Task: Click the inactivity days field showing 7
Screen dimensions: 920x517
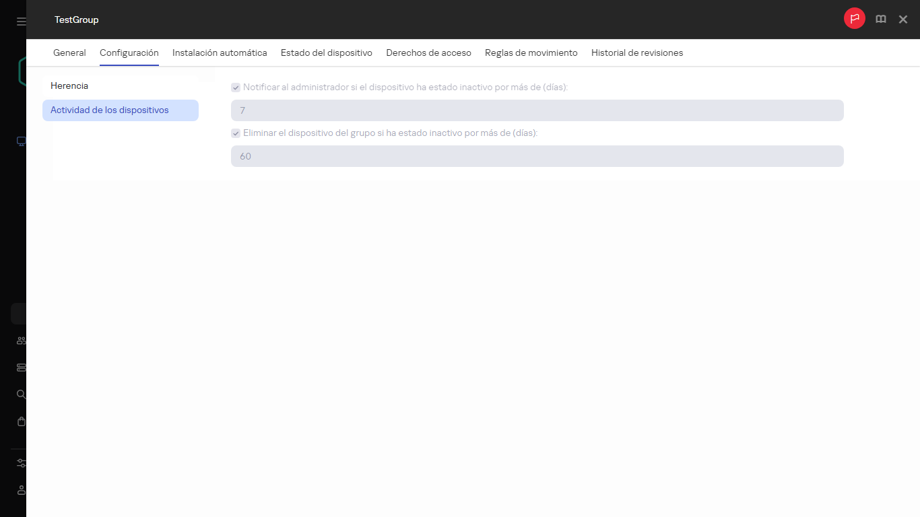Action: [x=537, y=110]
